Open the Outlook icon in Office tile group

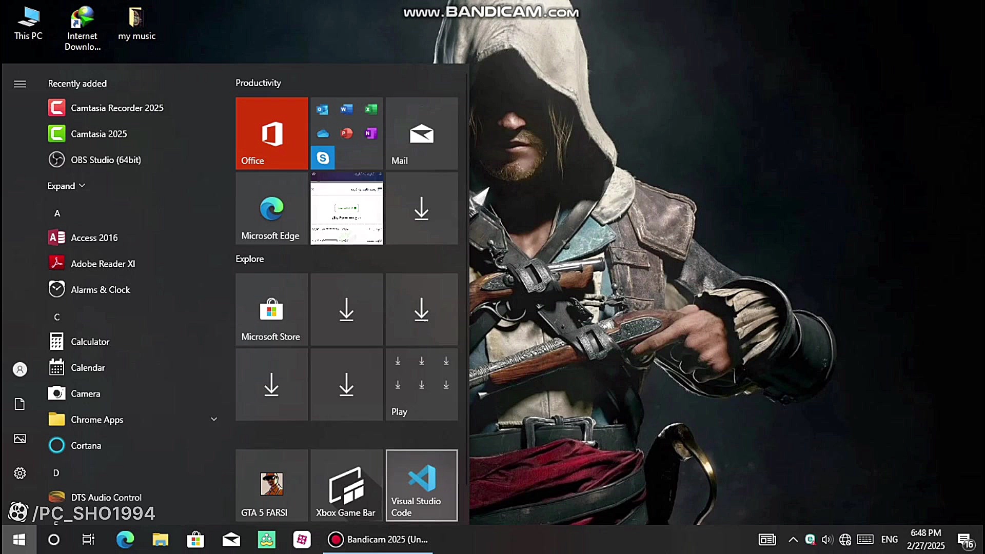pos(322,109)
